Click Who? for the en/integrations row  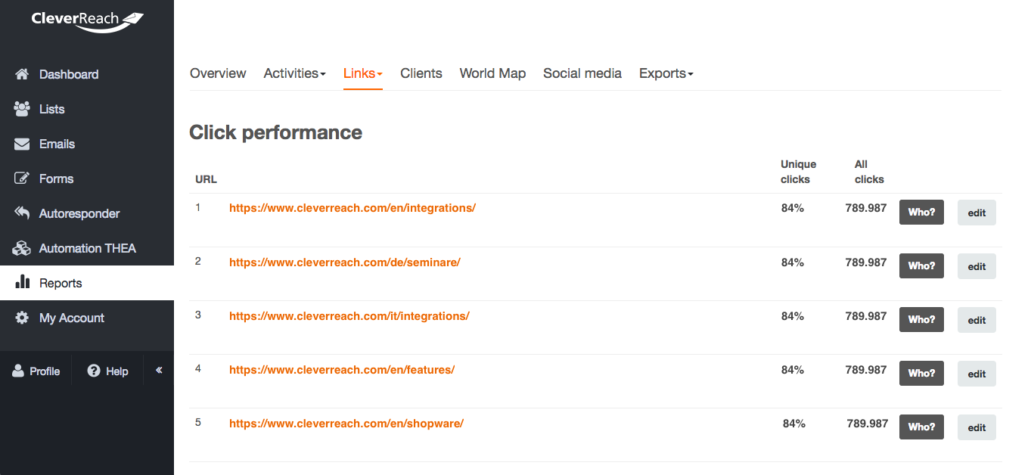[921, 213]
